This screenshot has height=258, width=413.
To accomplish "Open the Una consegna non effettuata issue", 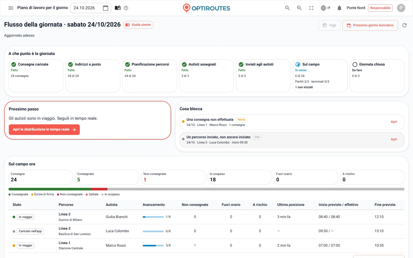I will click(x=292, y=122).
